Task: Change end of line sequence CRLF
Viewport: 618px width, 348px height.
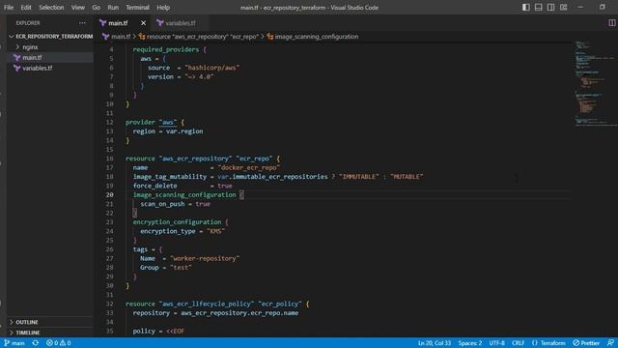Action: click(x=518, y=343)
